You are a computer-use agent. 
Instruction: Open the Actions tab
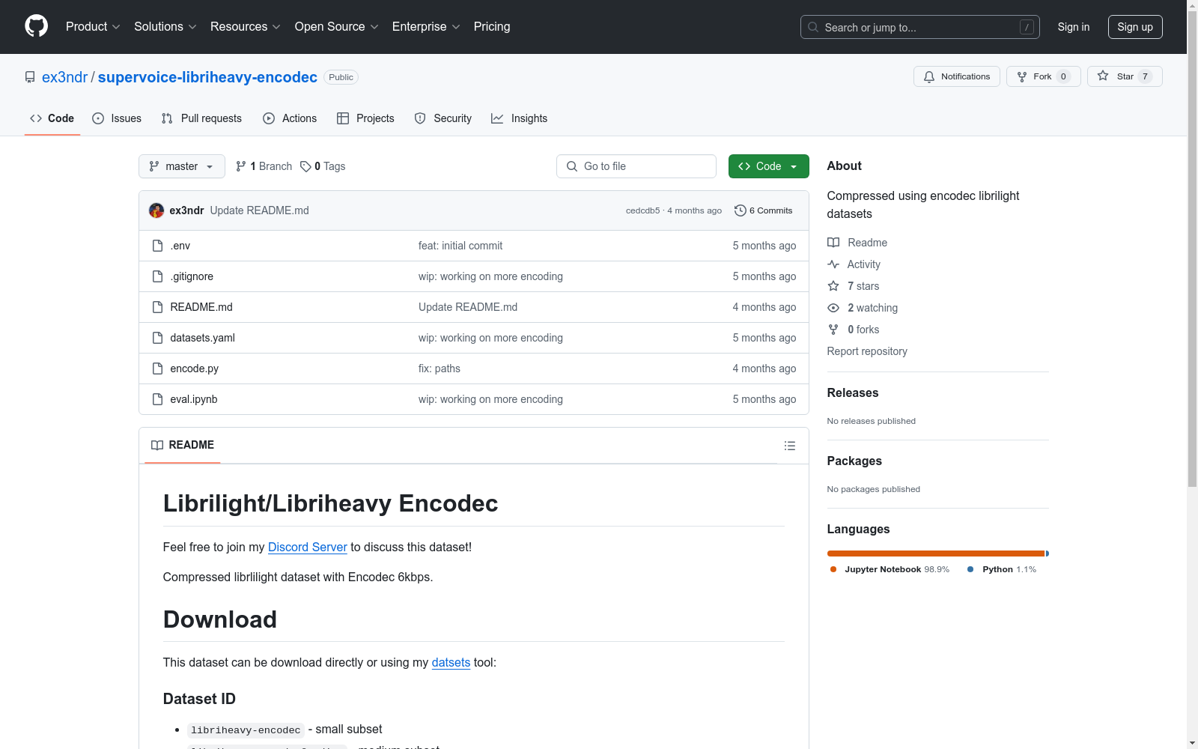coord(290,118)
